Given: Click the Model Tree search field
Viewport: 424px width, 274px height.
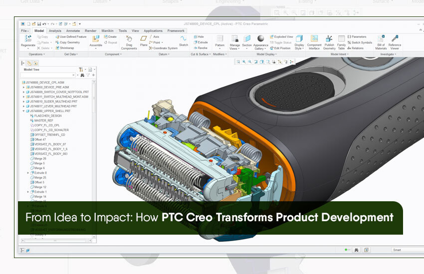Looking at the screenshot, I should point(48,75).
